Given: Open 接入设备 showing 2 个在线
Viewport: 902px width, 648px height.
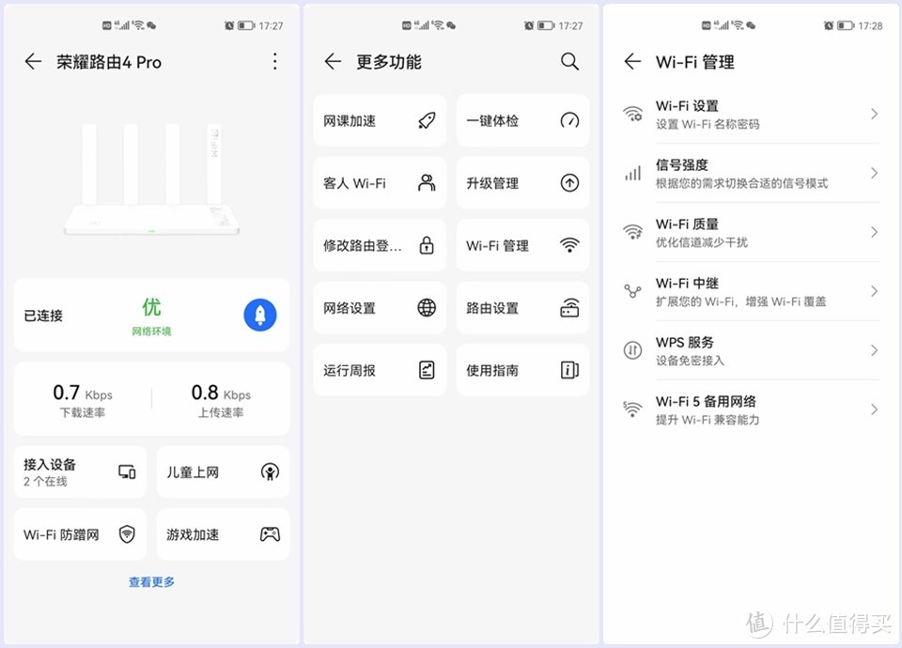Looking at the screenshot, I should [x=79, y=471].
